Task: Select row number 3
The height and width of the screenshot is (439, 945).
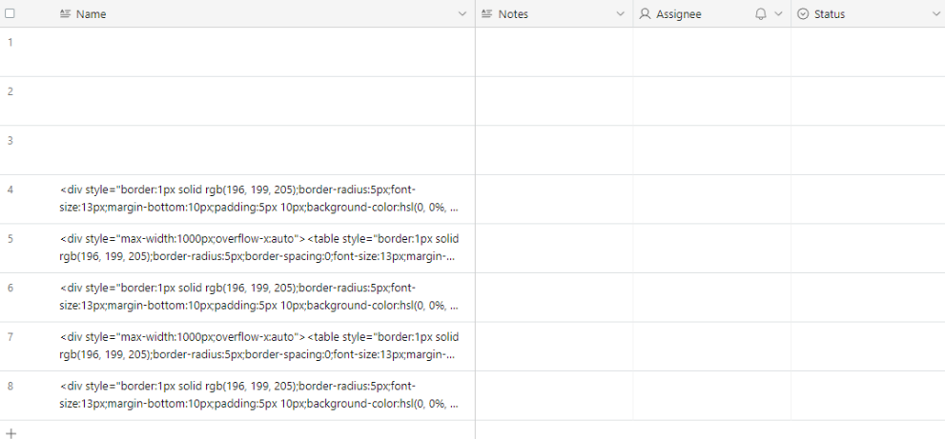Action: click(10, 140)
